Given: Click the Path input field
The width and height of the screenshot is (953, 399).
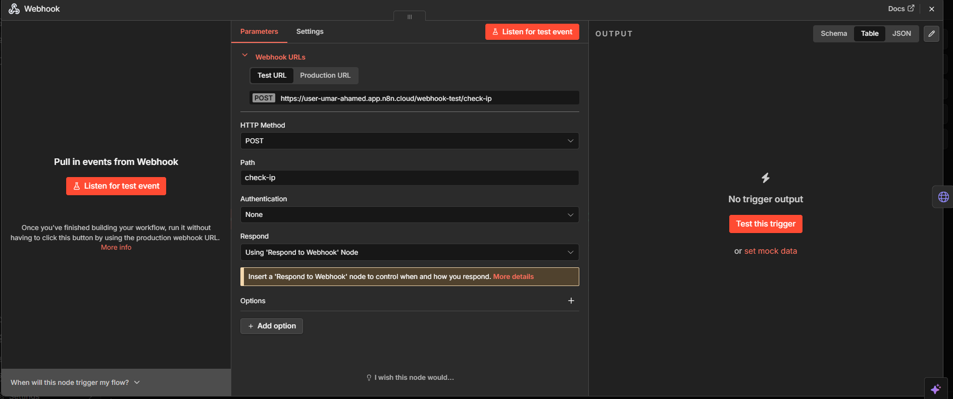Looking at the screenshot, I should tap(410, 178).
